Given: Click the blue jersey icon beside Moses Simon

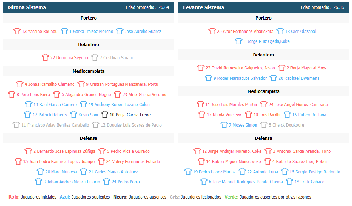Looking at the screenshot, I should pyautogui.click(x=224, y=125).
